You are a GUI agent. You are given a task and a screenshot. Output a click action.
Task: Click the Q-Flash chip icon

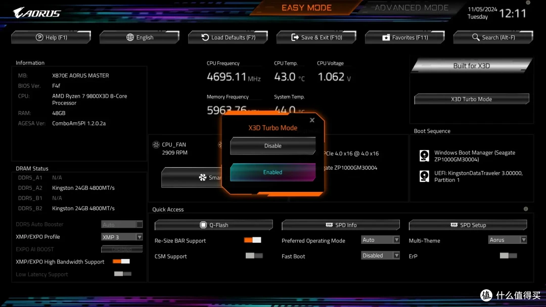point(203,225)
